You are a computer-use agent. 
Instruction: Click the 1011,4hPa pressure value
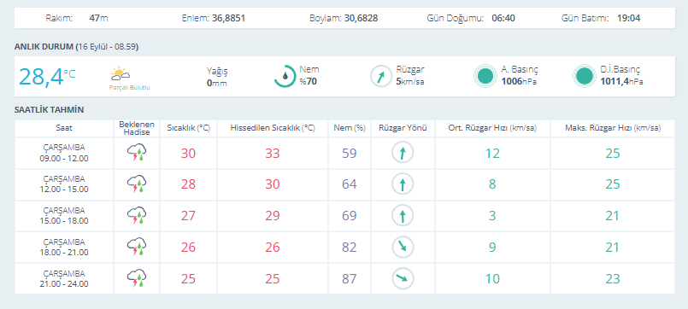(621, 82)
